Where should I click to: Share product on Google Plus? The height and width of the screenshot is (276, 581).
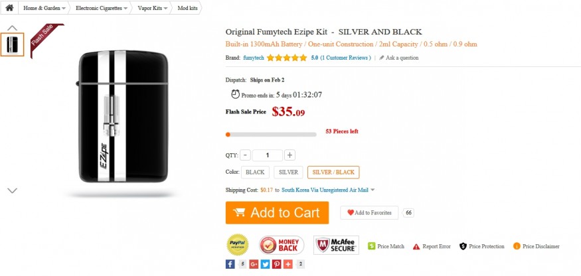coord(254,264)
